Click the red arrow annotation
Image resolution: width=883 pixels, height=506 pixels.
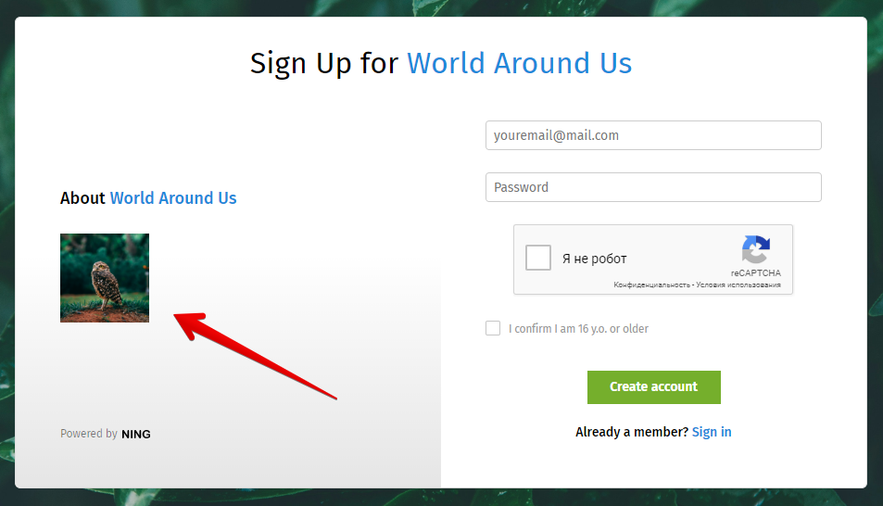(x=255, y=356)
